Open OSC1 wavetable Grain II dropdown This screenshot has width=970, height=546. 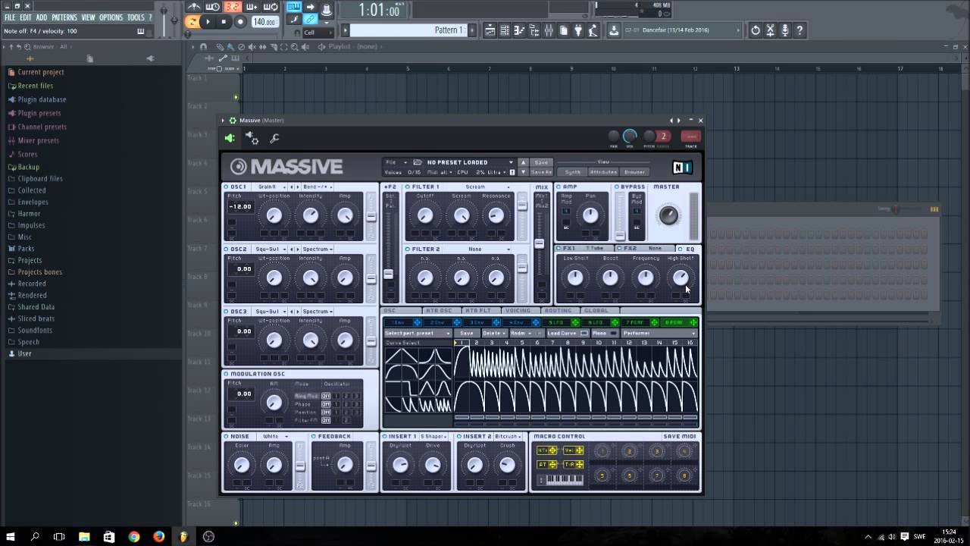(x=271, y=187)
